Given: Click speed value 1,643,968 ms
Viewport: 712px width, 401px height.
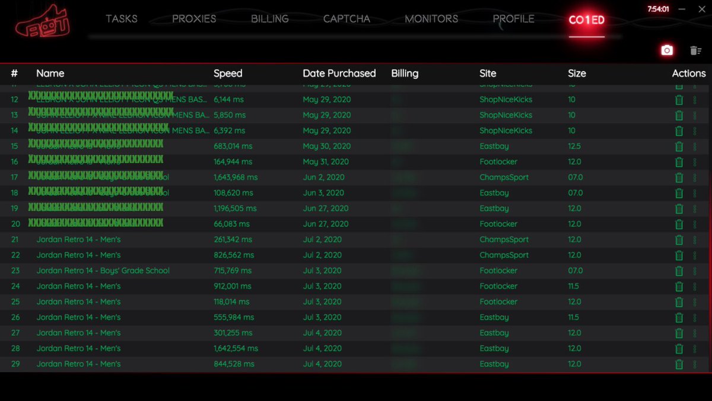Looking at the screenshot, I should pyautogui.click(x=236, y=177).
